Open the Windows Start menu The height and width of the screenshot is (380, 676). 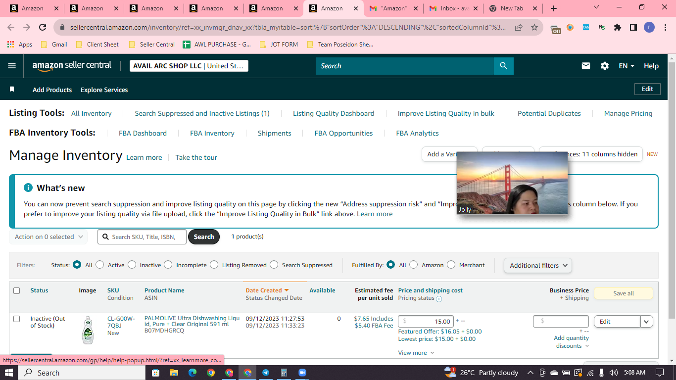(x=8, y=373)
